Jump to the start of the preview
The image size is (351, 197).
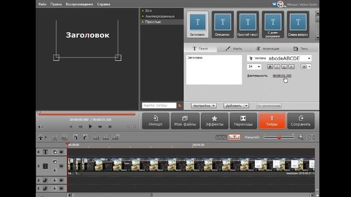(71, 127)
